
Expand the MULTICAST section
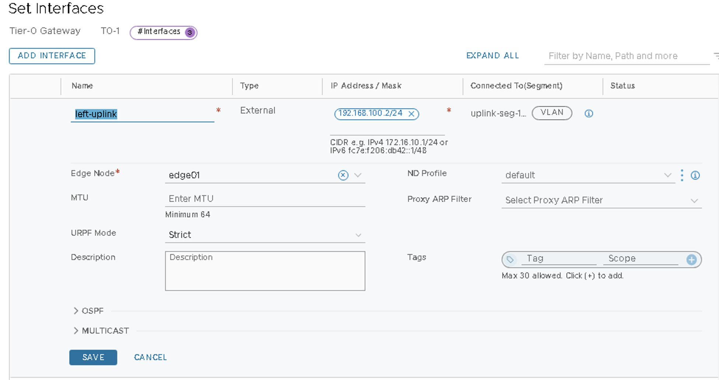point(76,331)
